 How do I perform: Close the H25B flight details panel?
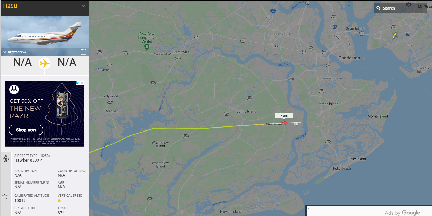tap(84, 6)
